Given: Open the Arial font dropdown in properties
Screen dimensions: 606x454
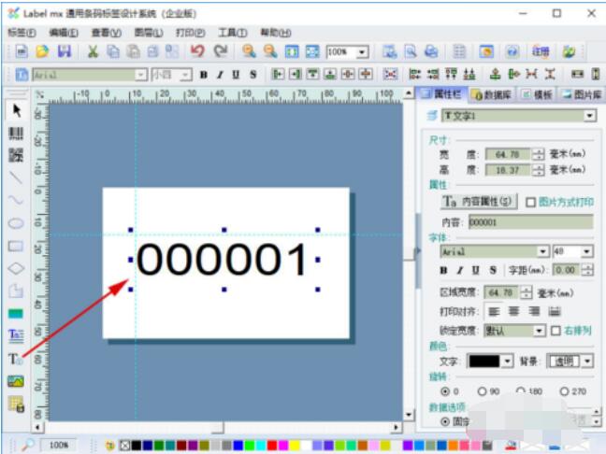Looking at the screenshot, I should coord(543,251).
